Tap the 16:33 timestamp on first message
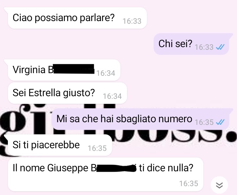This screenshot has width=237, height=195. pos(132,21)
